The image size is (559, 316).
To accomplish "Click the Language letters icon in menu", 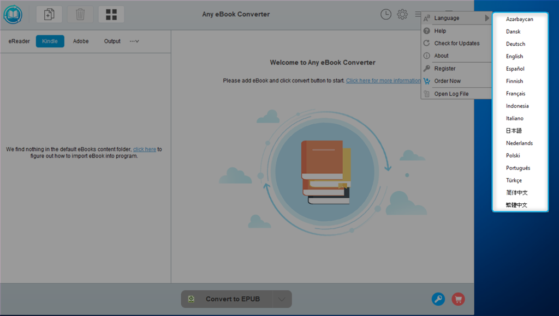I will click(x=426, y=18).
